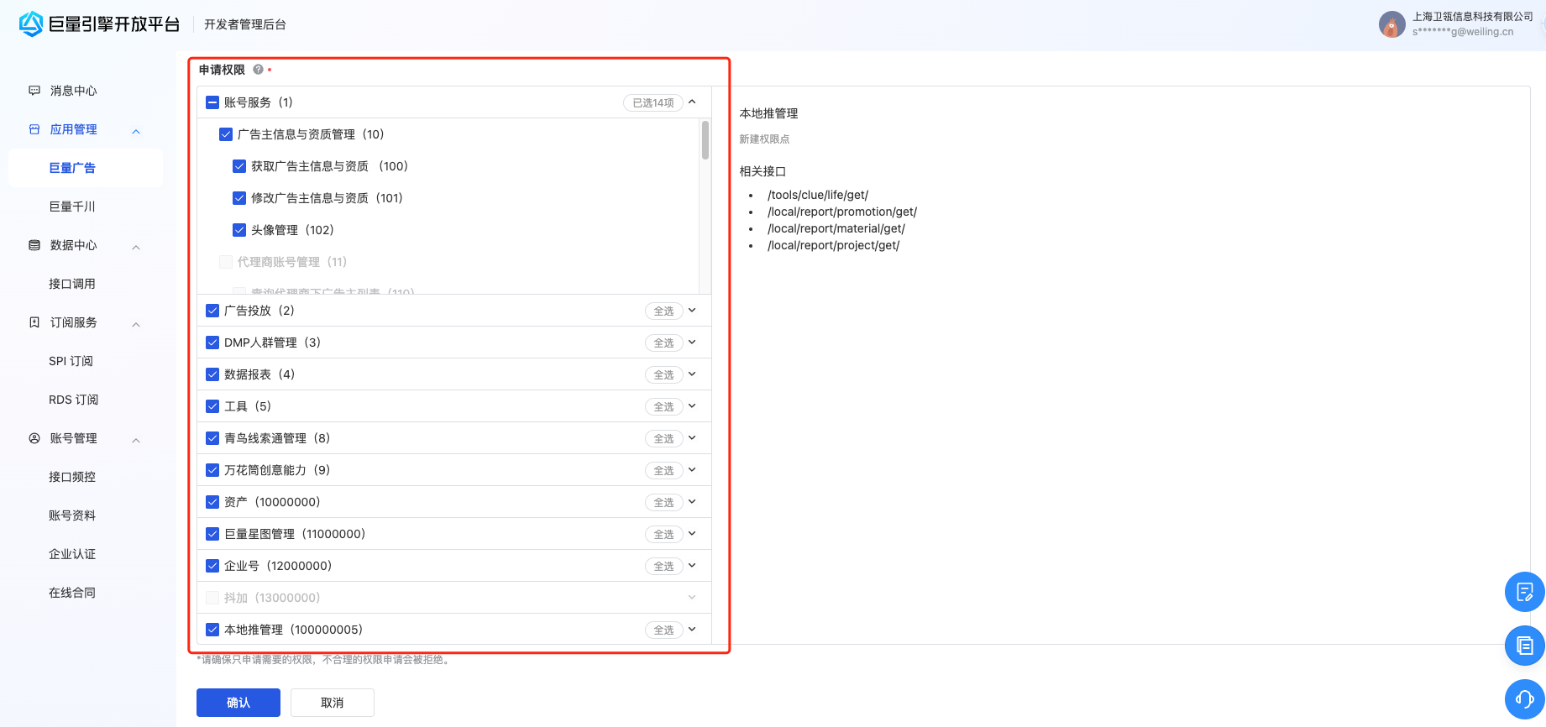Open the floating customer service headset icon
Viewport: 1546px width, 727px height.
(x=1525, y=698)
